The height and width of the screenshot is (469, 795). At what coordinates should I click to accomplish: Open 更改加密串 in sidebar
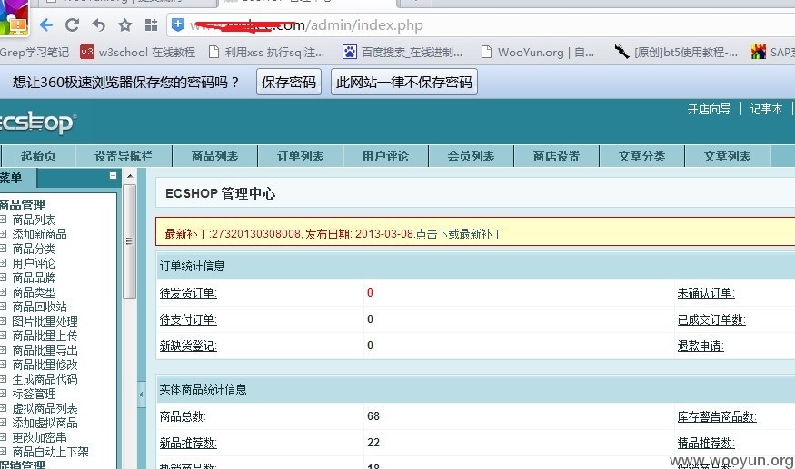pos(40,437)
